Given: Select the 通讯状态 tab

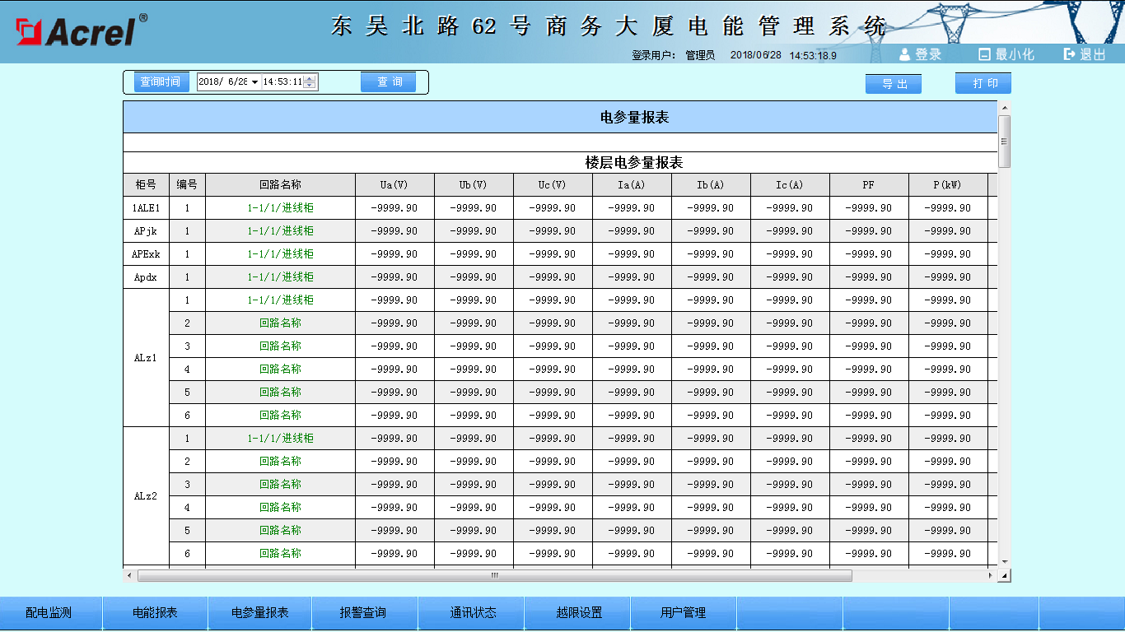Looking at the screenshot, I should [473, 613].
